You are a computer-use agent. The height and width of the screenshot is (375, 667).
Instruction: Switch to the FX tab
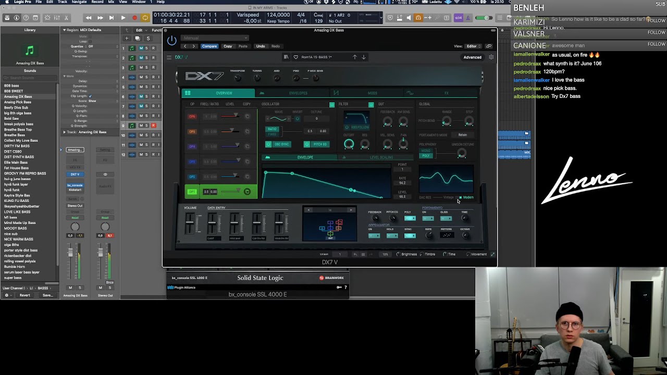tap(440, 93)
